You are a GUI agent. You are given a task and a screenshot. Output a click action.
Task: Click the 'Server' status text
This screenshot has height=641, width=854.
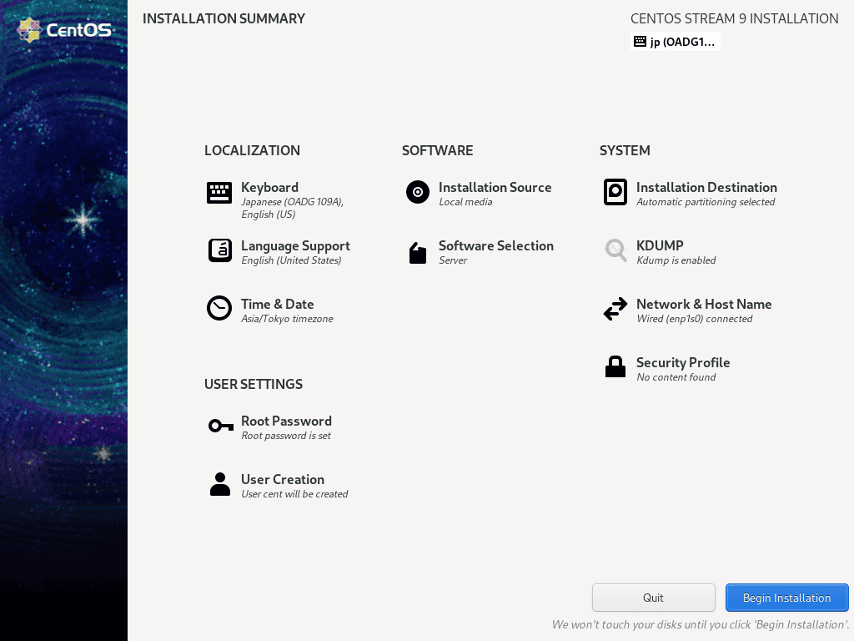(453, 260)
